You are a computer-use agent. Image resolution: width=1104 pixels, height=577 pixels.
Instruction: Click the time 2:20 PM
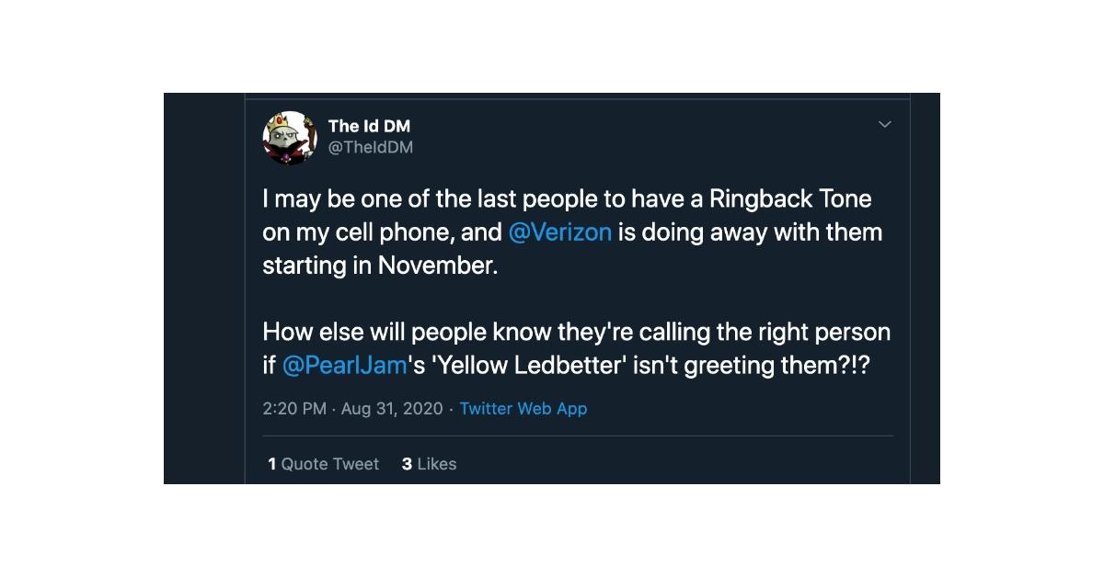pos(293,408)
